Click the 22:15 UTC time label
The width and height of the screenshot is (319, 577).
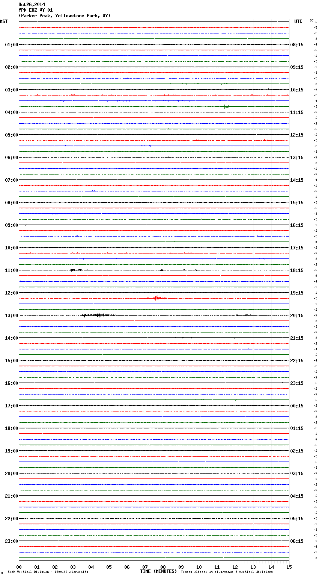297,361
